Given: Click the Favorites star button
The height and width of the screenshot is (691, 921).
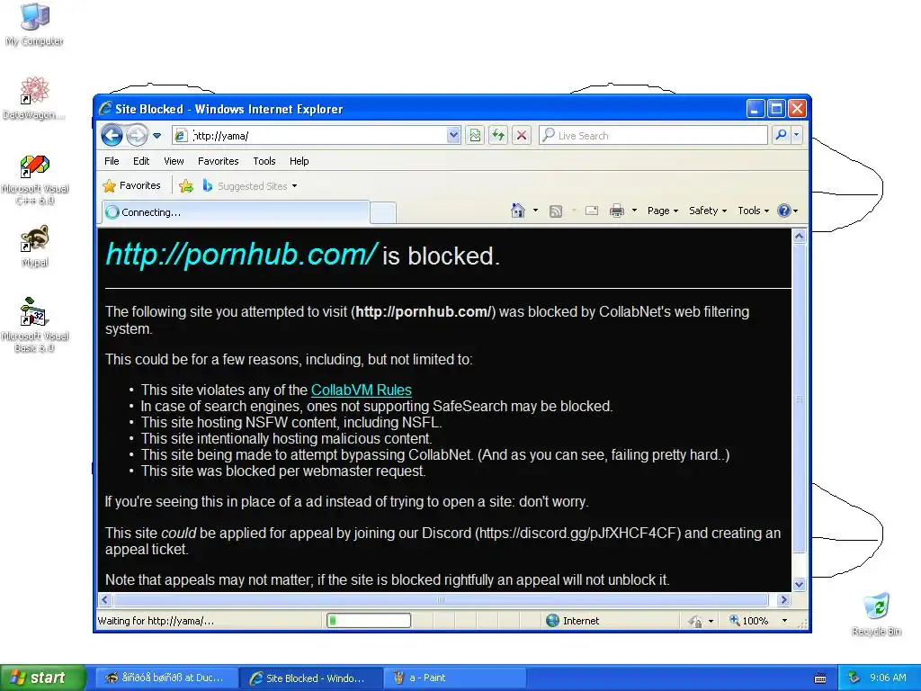Looking at the screenshot, I should click(x=131, y=185).
